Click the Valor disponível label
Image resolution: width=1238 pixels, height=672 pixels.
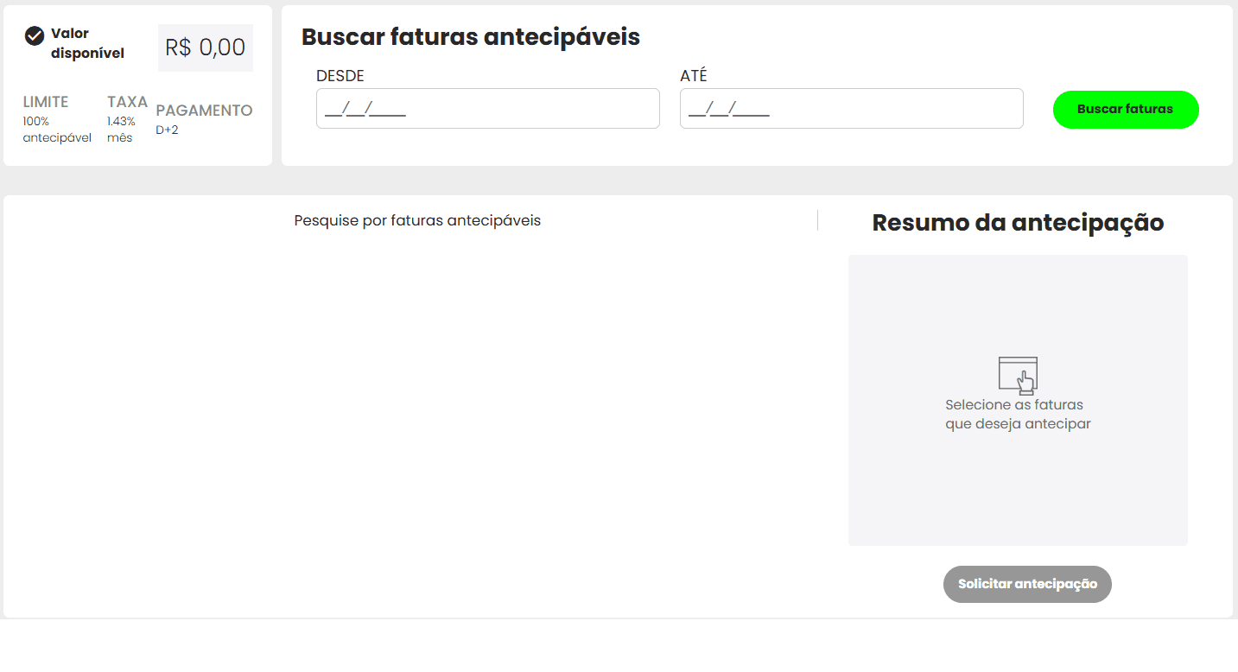[87, 43]
